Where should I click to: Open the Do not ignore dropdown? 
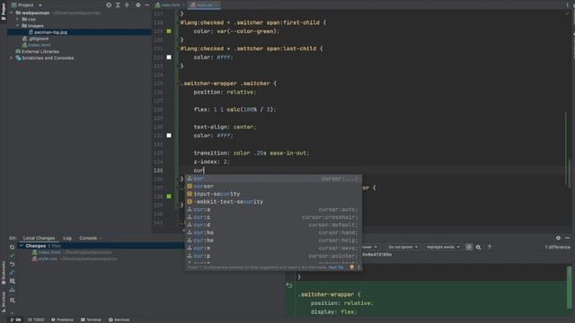[402, 248]
